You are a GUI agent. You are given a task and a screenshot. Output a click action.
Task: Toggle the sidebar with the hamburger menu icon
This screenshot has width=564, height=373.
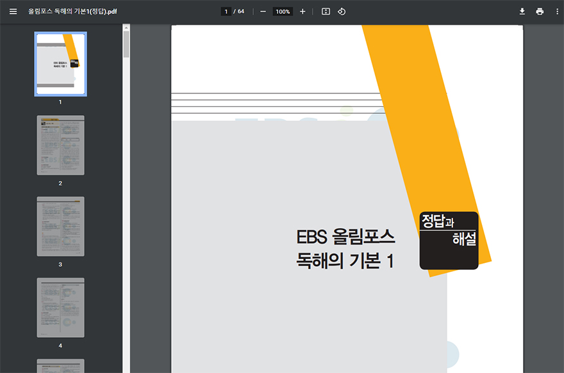(13, 12)
